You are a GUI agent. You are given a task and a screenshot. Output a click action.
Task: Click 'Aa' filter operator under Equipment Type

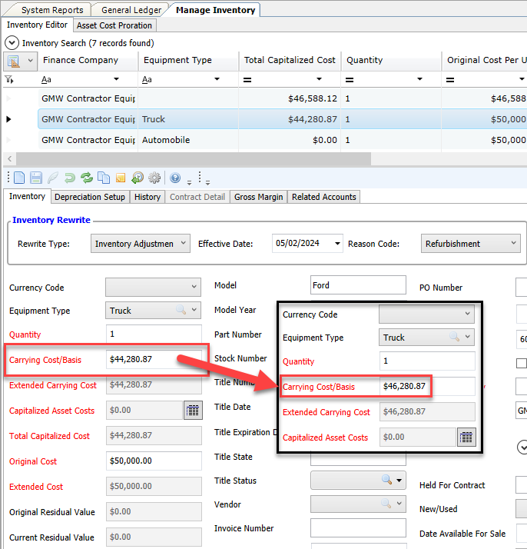coord(147,80)
